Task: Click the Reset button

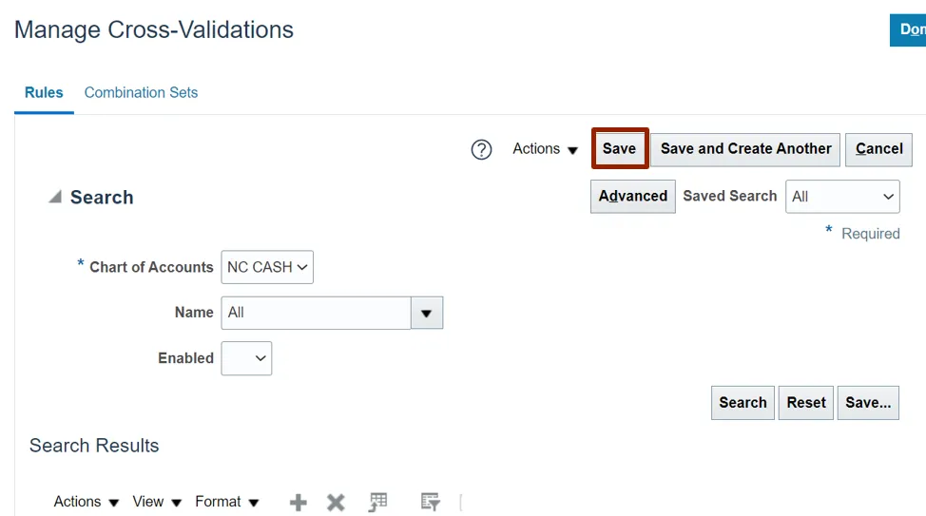Action: coord(806,403)
